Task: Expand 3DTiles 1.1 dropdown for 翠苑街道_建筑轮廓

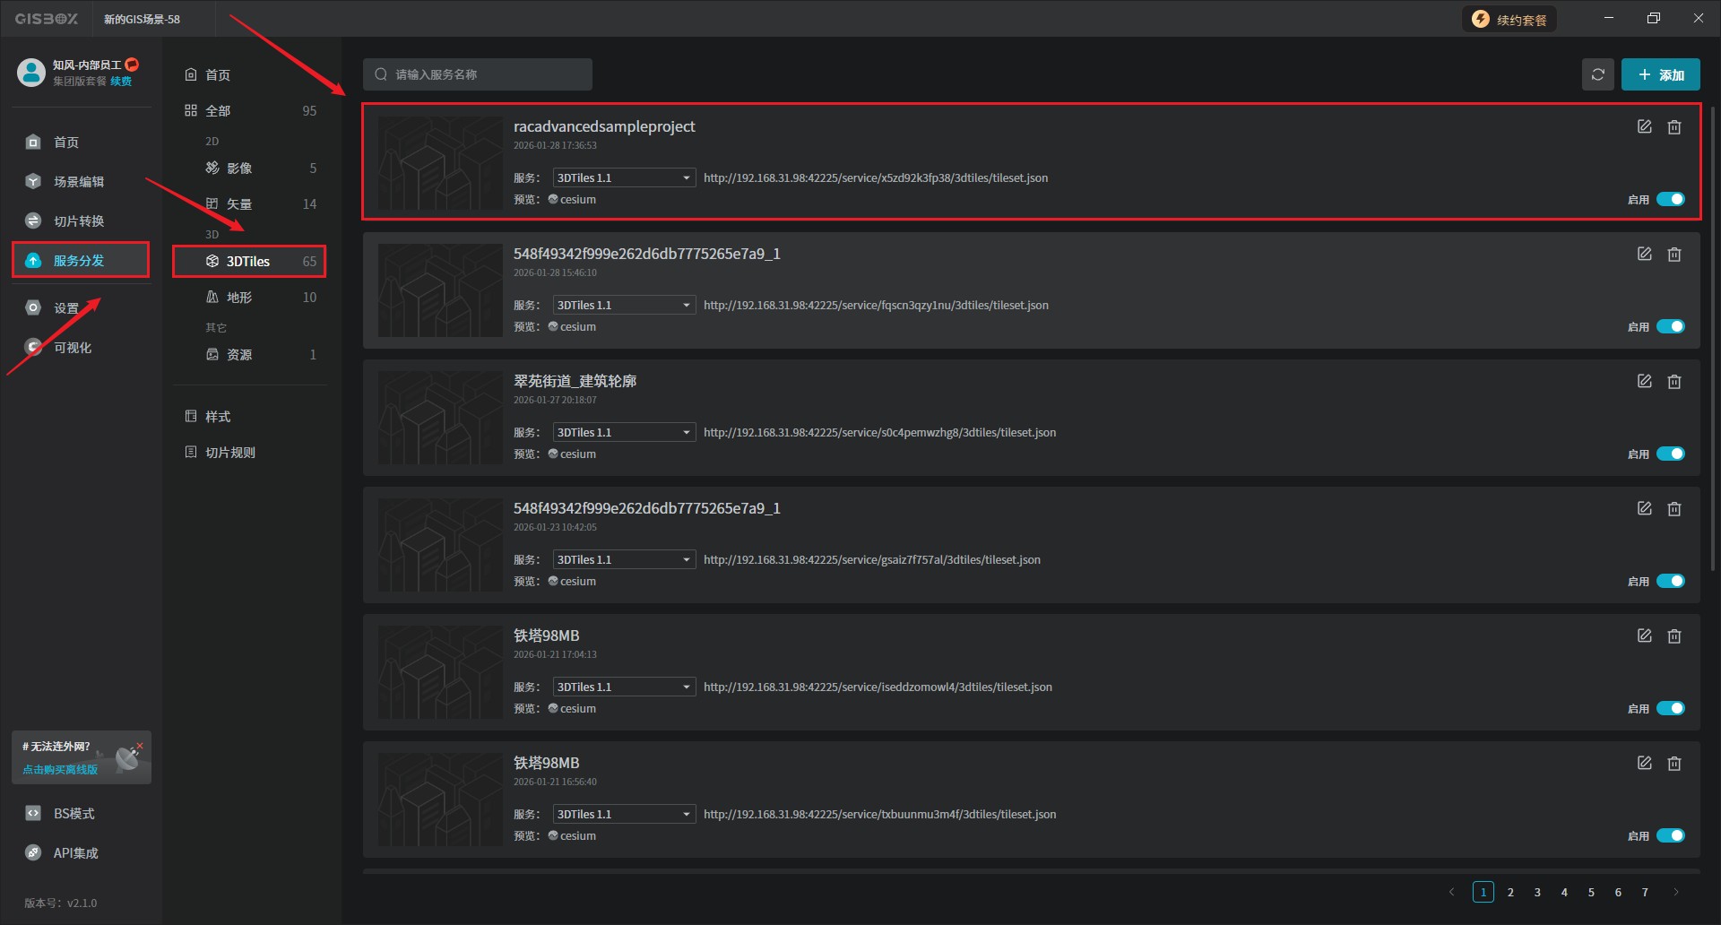Action: coord(624,432)
